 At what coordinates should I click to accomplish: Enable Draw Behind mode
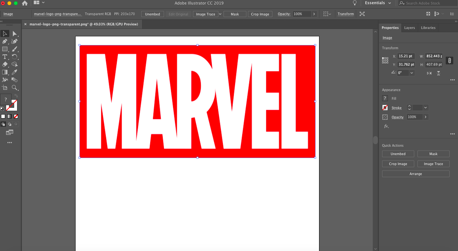10,124
